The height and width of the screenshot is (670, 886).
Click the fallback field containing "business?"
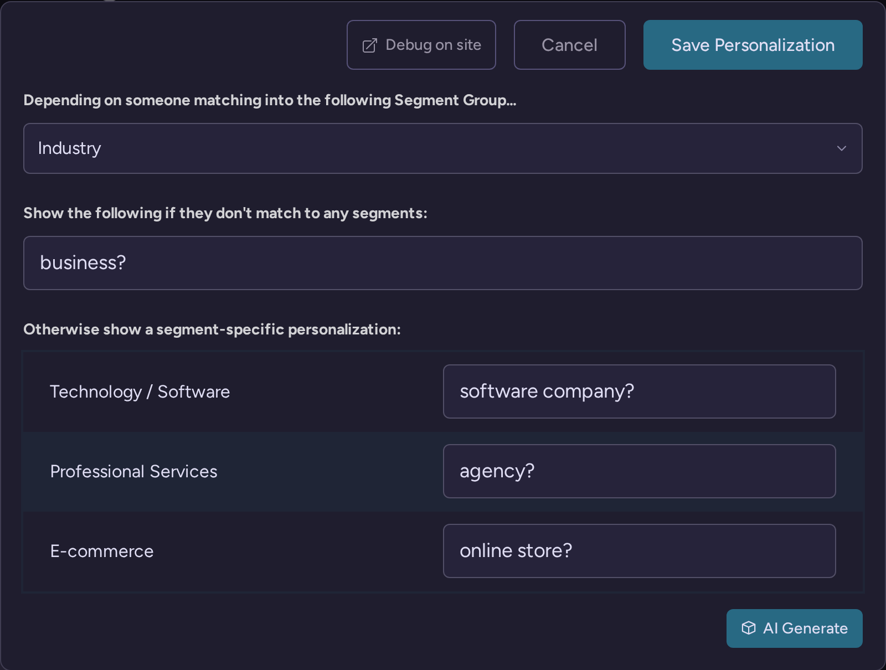point(443,263)
